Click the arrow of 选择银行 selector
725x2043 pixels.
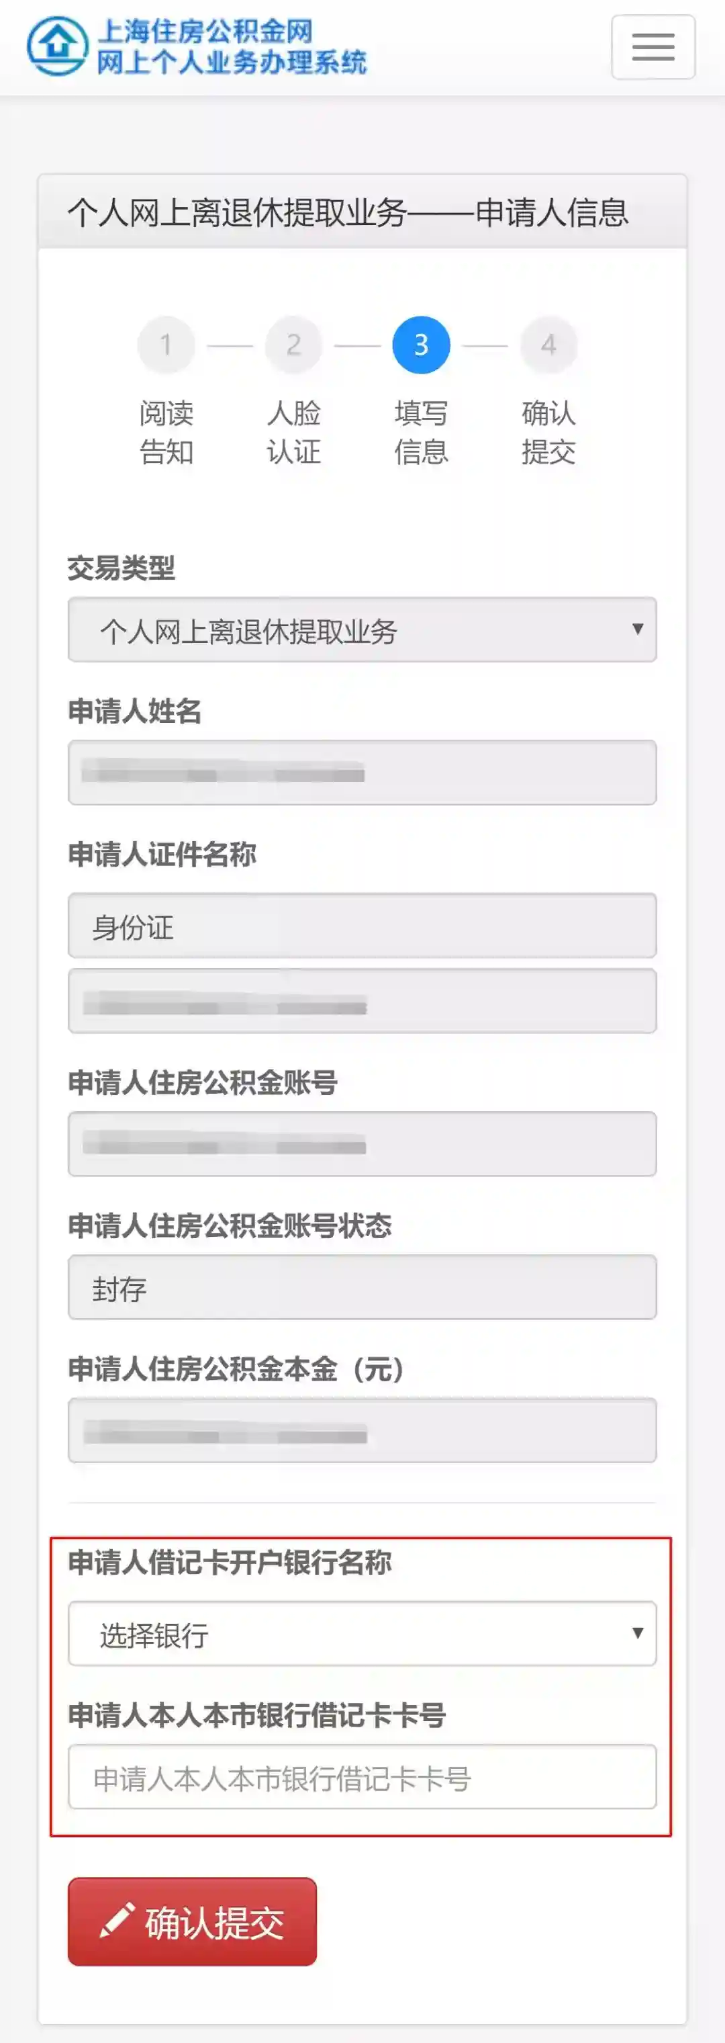pos(637,1633)
